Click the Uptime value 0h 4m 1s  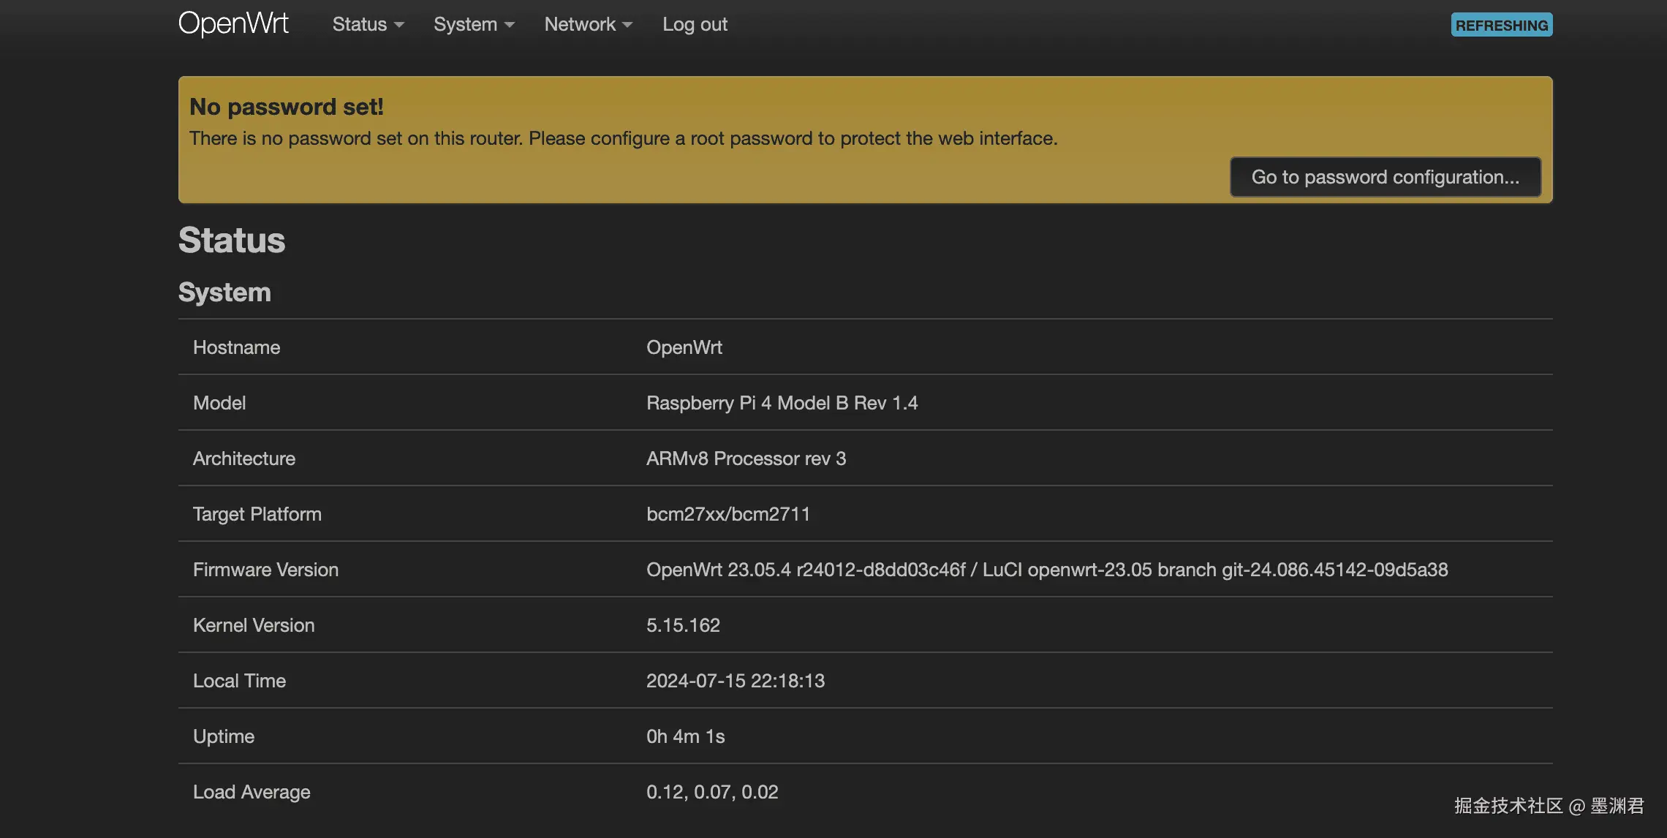(x=685, y=736)
